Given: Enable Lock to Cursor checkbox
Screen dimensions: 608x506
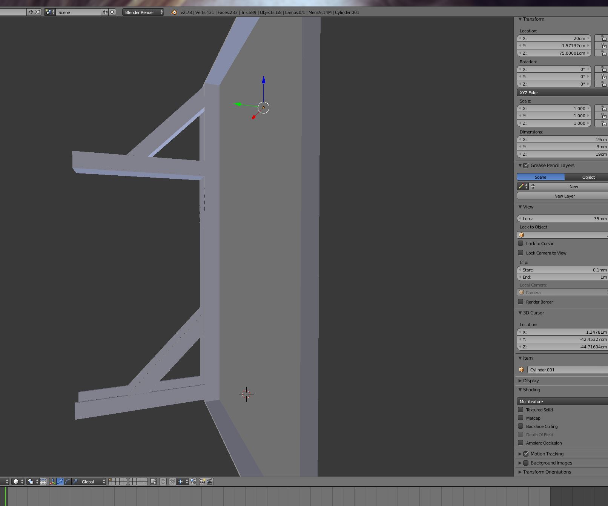Looking at the screenshot, I should (x=520, y=244).
